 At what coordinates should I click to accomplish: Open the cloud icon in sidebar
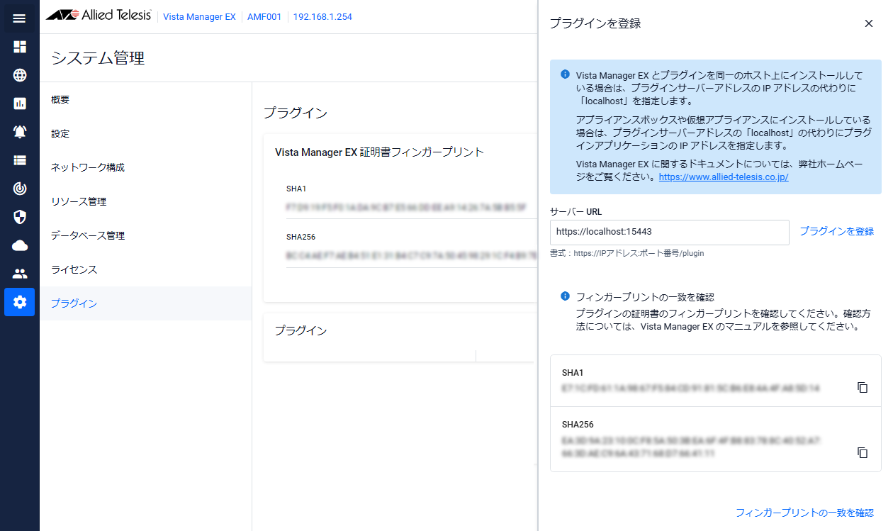(x=19, y=245)
